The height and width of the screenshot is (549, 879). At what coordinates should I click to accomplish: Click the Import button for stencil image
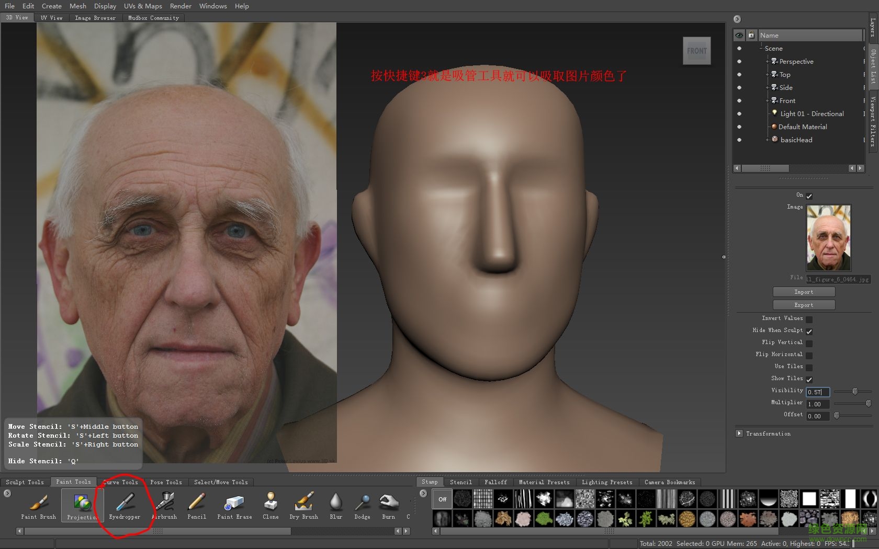coord(804,292)
